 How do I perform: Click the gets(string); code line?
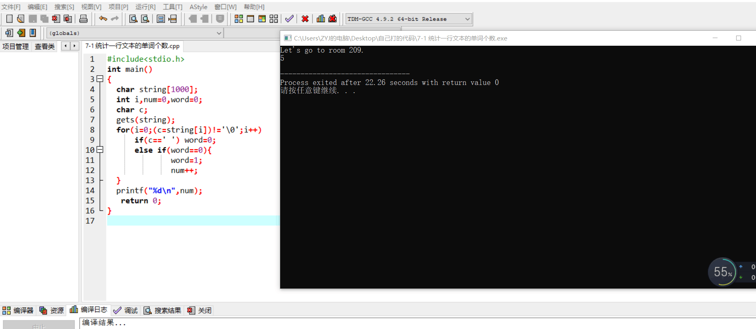[x=145, y=120]
